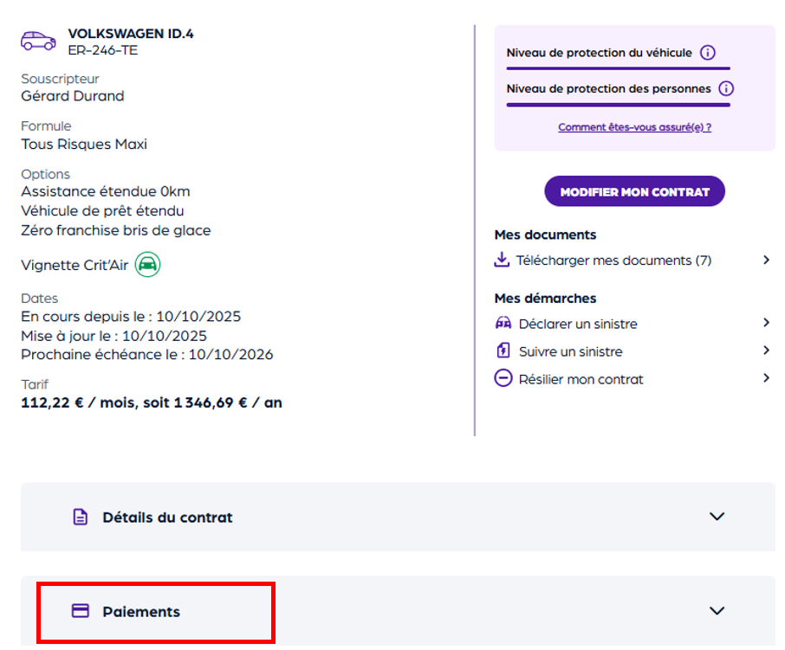Open Télécharger mes documents (7)
The width and height of the screenshot is (785, 650).
[x=613, y=261]
